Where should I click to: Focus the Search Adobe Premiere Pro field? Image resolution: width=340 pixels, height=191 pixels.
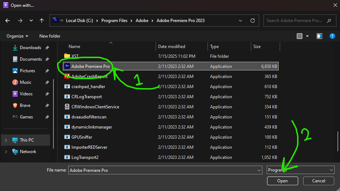300,21
